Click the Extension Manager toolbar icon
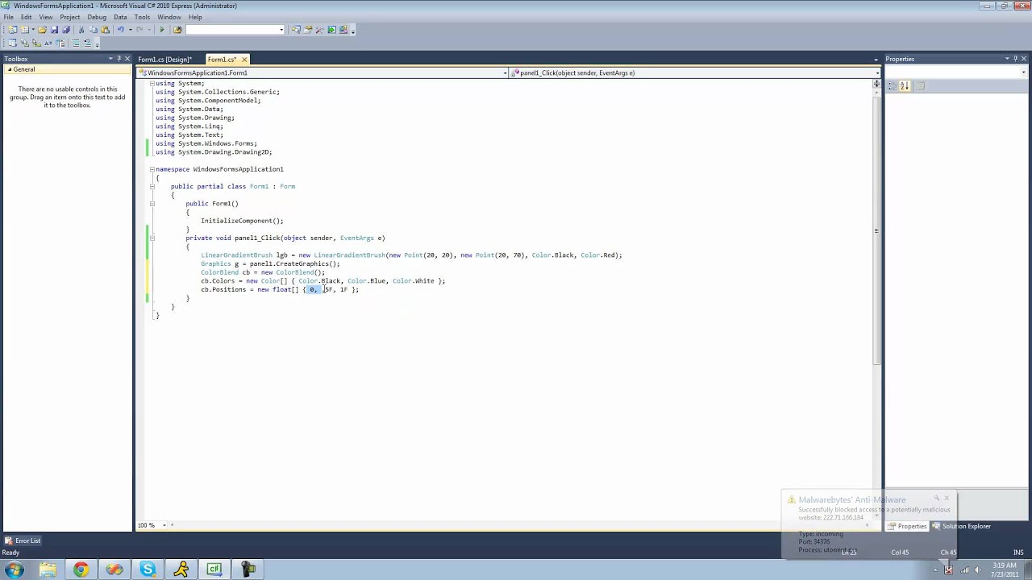Viewport: 1032px width, 580px height. 343,30
